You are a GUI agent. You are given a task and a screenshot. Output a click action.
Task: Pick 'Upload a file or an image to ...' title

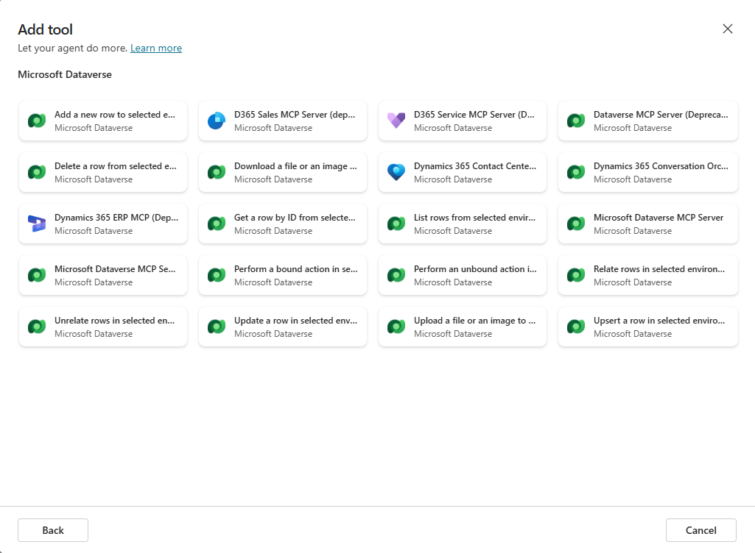[474, 321]
